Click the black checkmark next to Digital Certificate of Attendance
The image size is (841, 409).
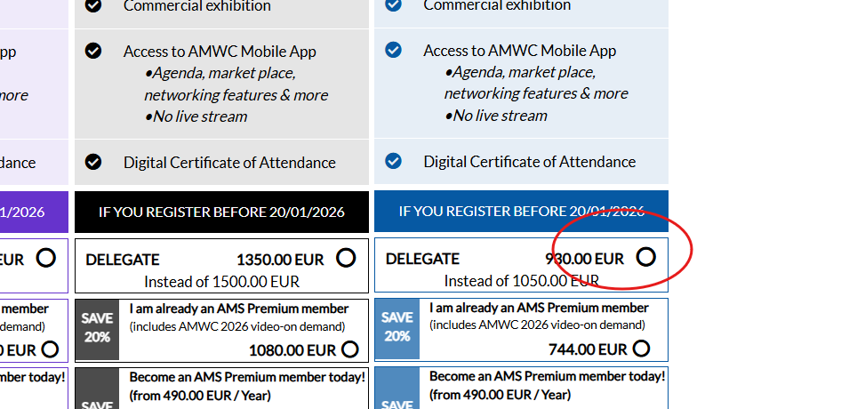point(93,162)
